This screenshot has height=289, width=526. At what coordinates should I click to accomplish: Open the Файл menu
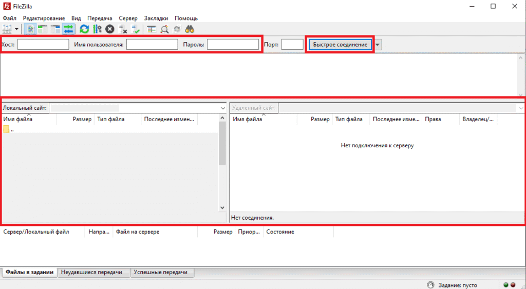pyautogui.click(x=9, y=18)
